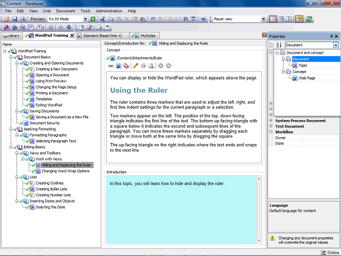
Task: Select the Web Page node in Properties tree
Action: coord(307,78)
